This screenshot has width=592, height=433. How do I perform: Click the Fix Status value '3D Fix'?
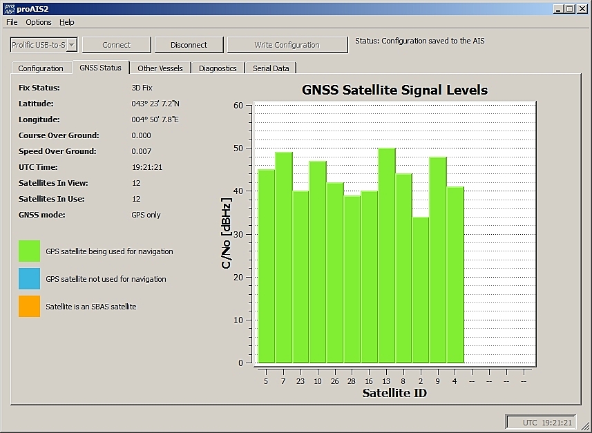[x=142, y=88]
